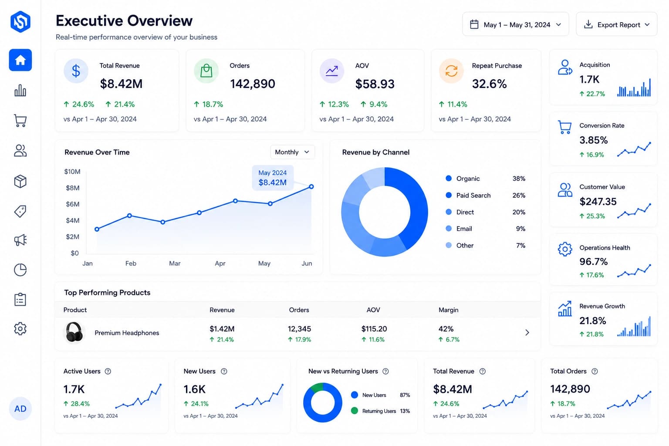Click the Returning Users green legend dot
Viewport: 669px width, 446px height.
point(355,411)
